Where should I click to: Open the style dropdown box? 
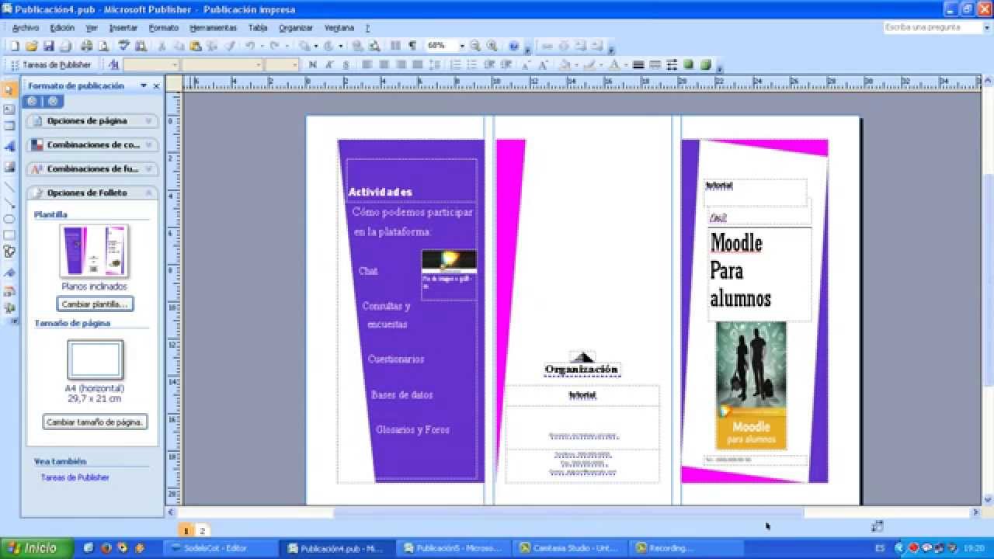(175, 64)
